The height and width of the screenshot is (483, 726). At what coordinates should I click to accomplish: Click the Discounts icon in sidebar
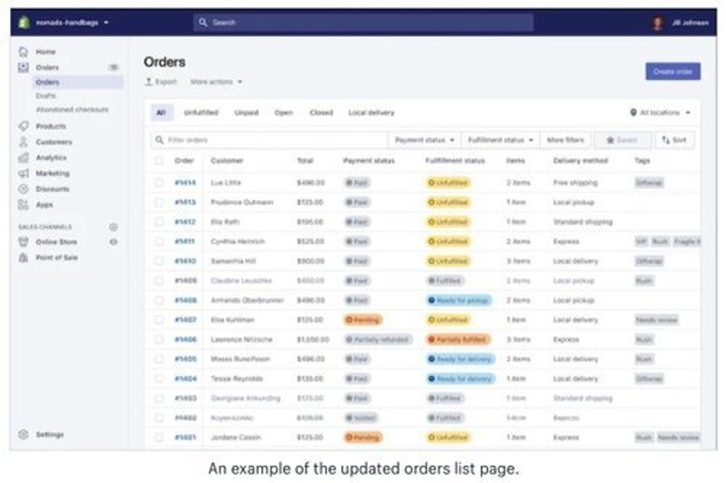[x=24, y=189]
